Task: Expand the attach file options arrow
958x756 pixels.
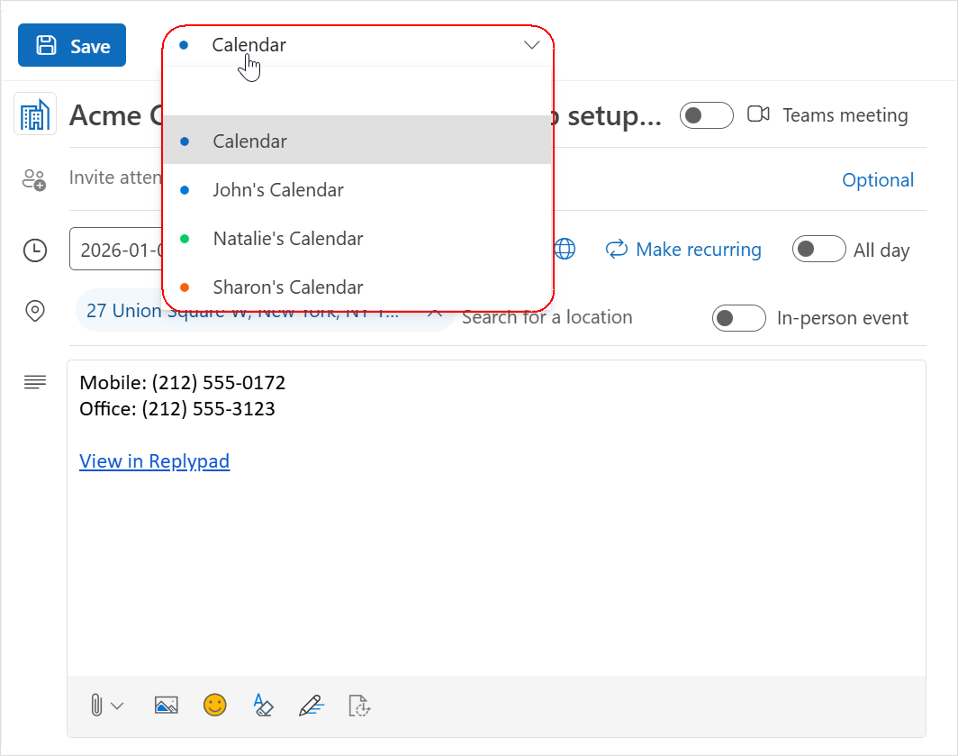Action: (117, 706)
